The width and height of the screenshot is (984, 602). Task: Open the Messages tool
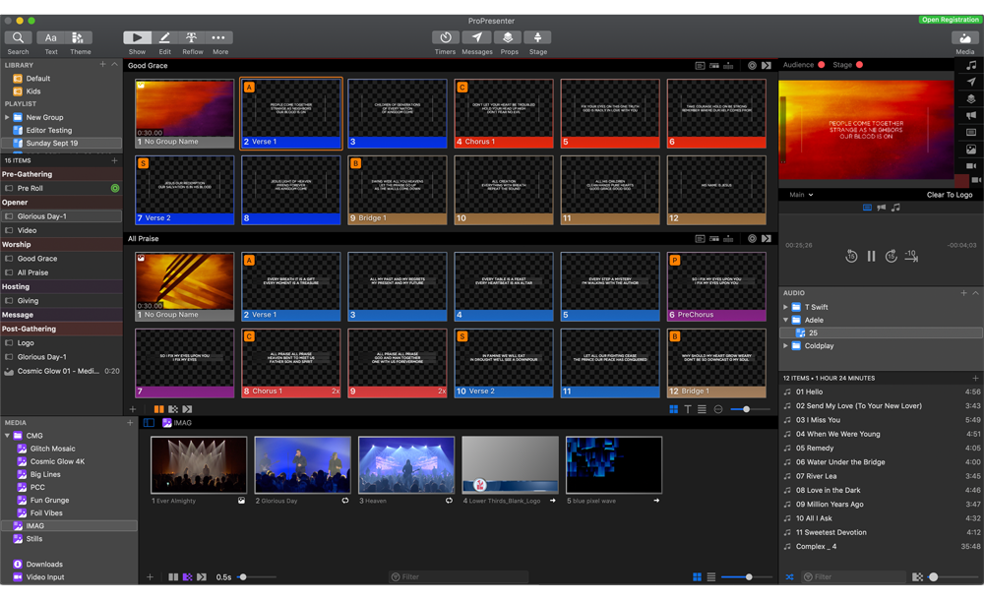click(x=476, y=38)
